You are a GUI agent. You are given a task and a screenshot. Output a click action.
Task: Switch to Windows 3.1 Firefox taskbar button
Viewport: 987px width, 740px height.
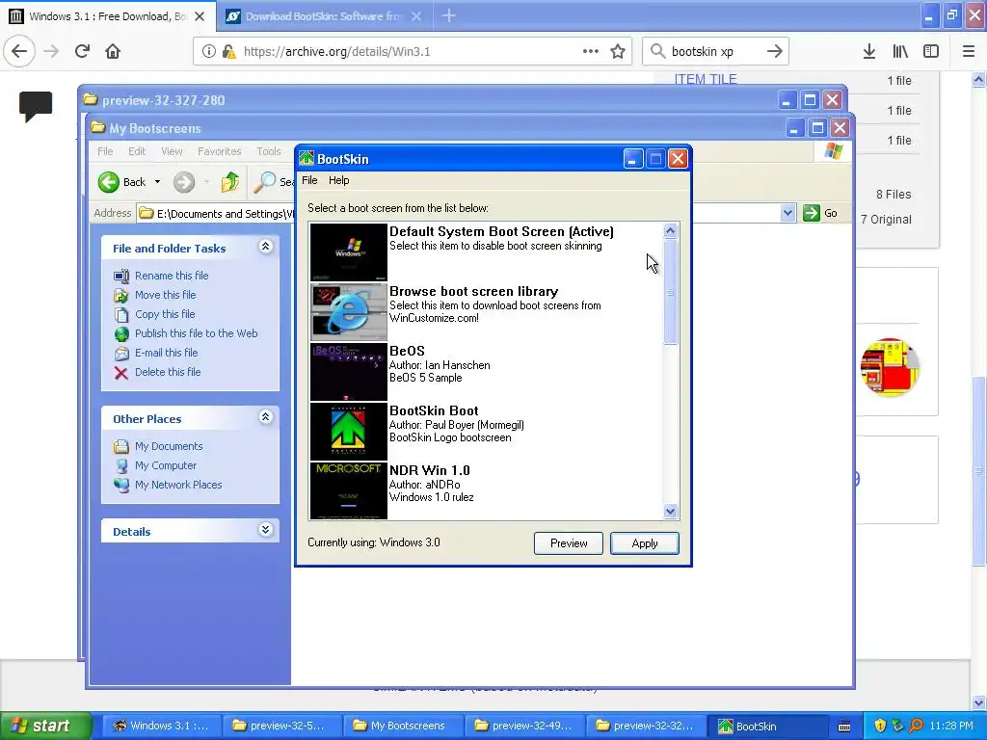point(162,727)
